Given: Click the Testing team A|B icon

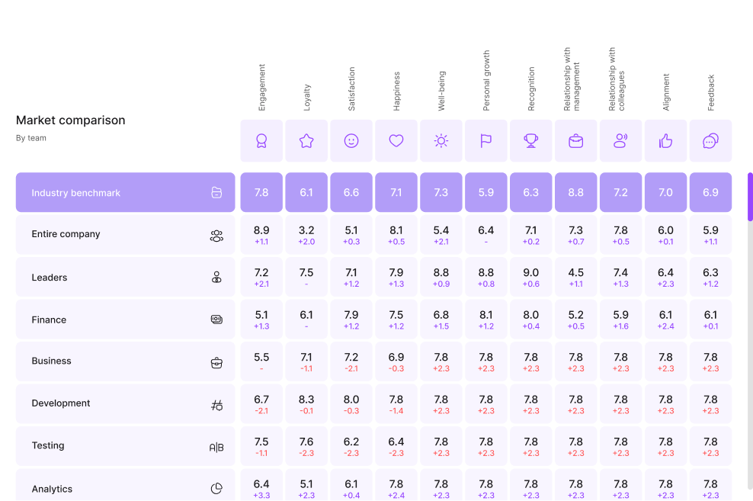Looking at the screenshot, I should coord(216,447).
